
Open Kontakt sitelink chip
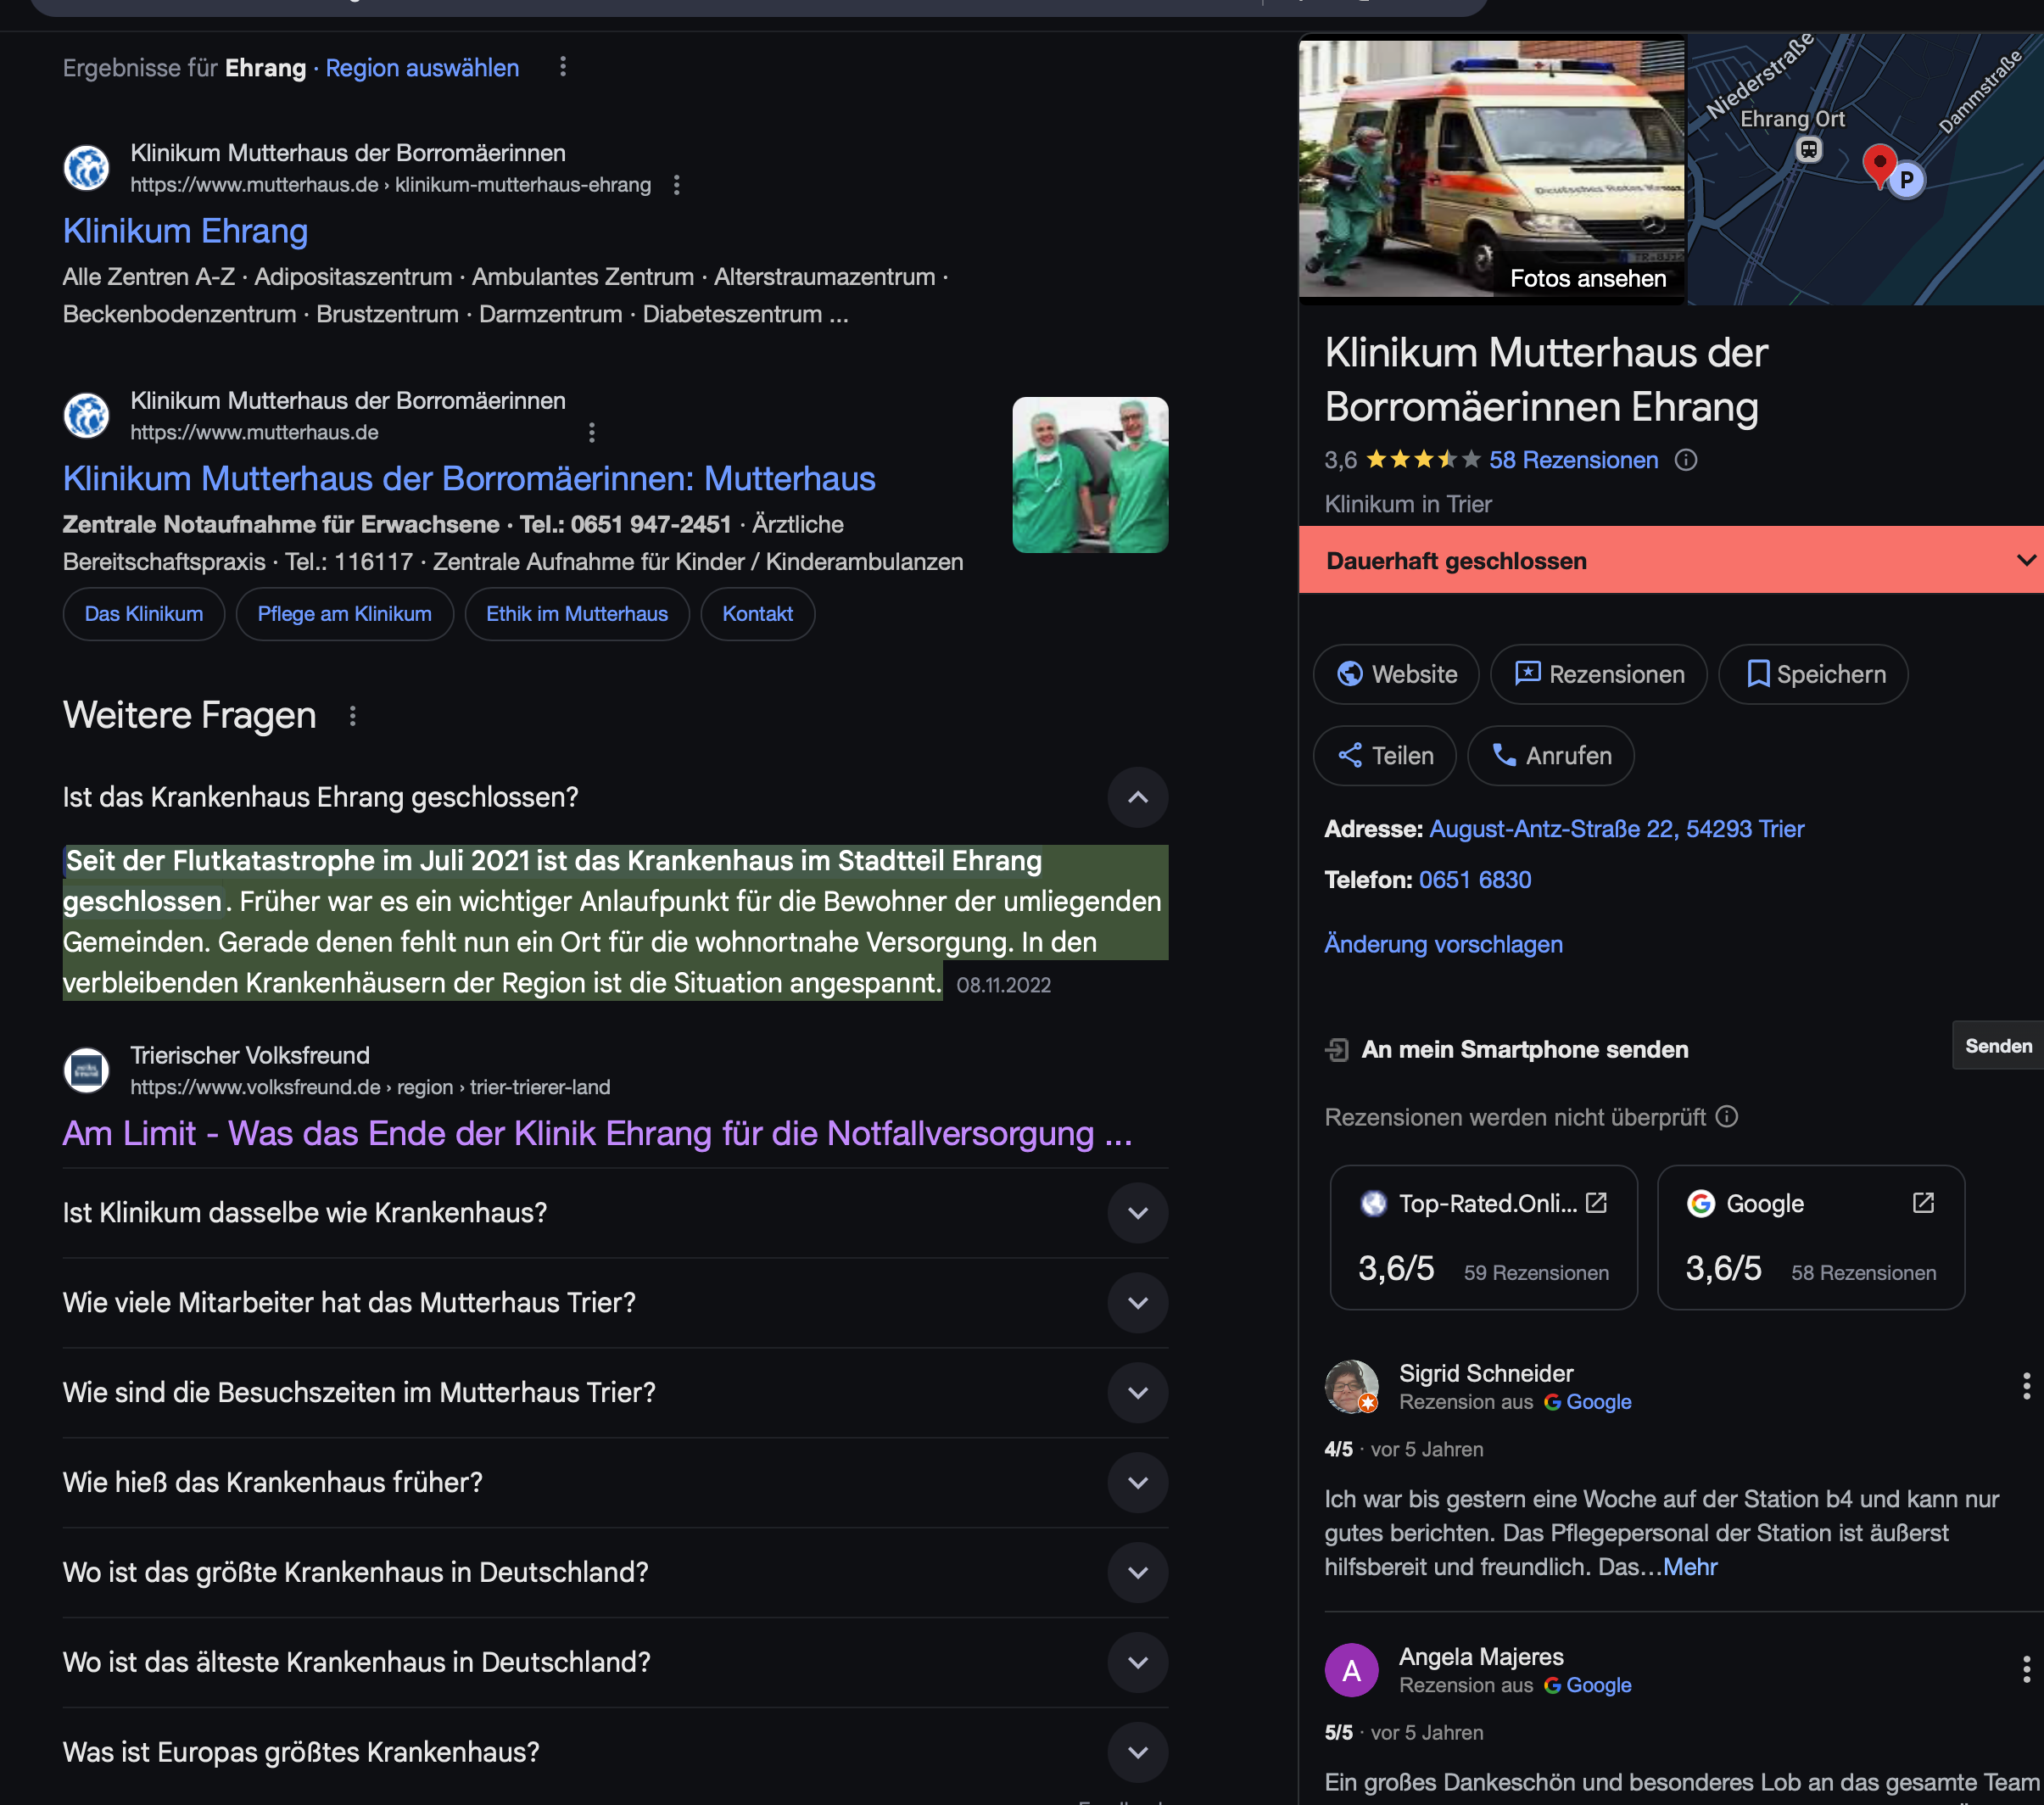tap(758, 614)
